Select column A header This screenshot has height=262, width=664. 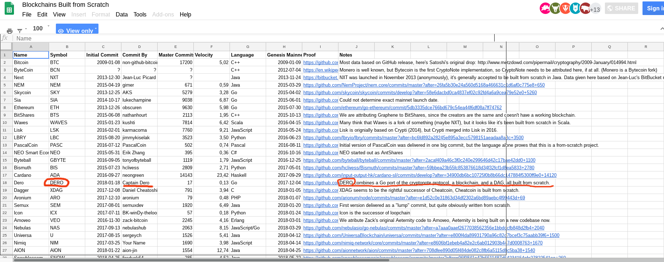coord(31,47)
